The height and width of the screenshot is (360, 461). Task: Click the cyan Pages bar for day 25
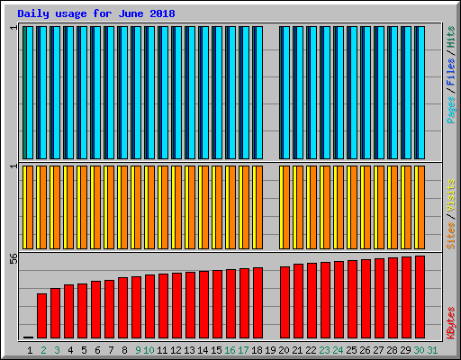[354, 93]
